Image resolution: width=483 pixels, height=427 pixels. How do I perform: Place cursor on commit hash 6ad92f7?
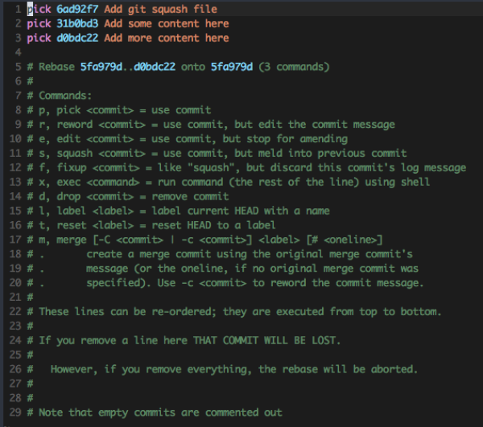[77, 8]
